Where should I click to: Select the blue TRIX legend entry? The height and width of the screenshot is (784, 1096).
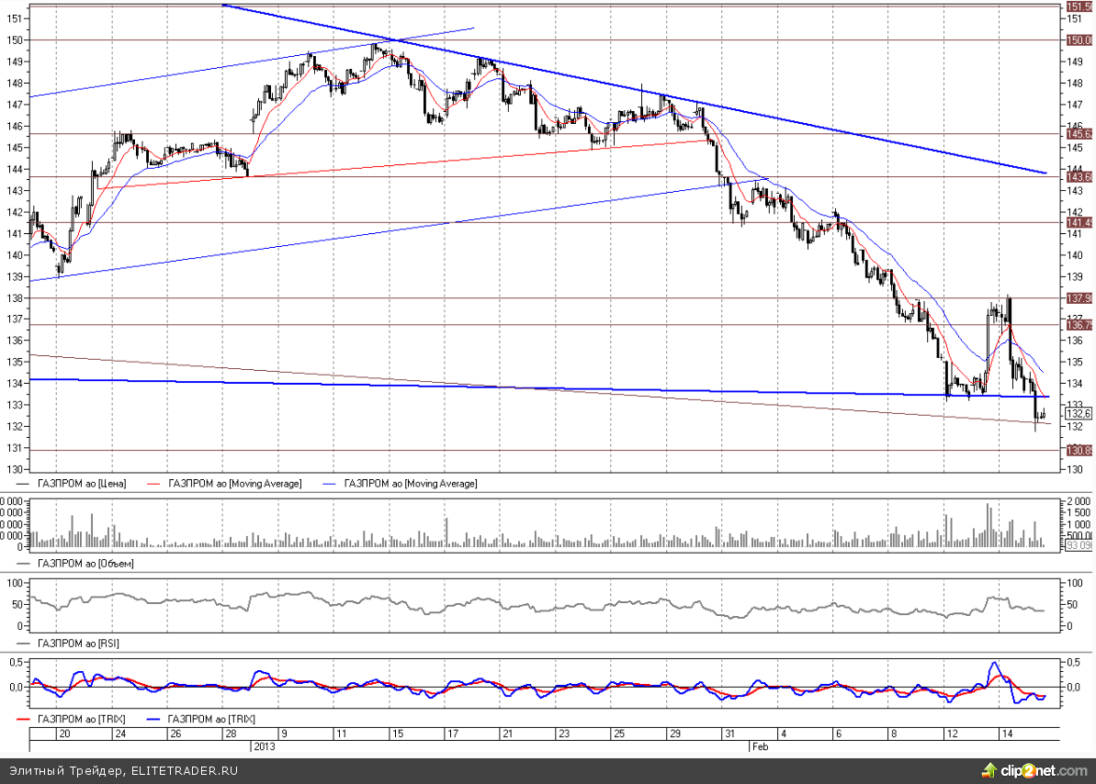213,718
